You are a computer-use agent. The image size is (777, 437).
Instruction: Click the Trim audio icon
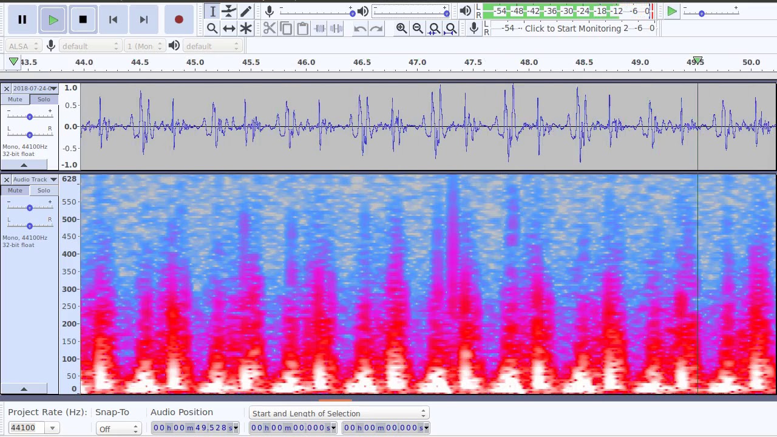[319, 28]
